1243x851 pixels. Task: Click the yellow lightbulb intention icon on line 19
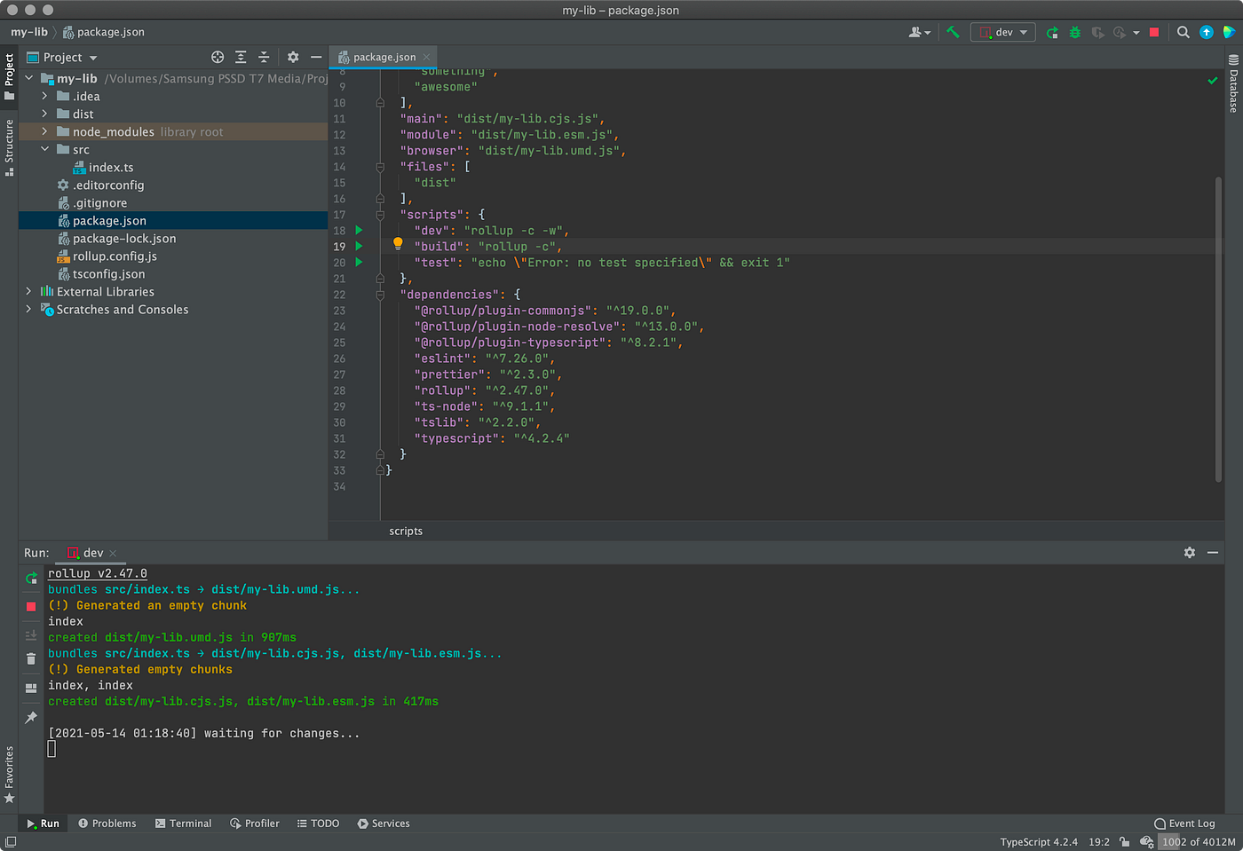tap(398, 244)
